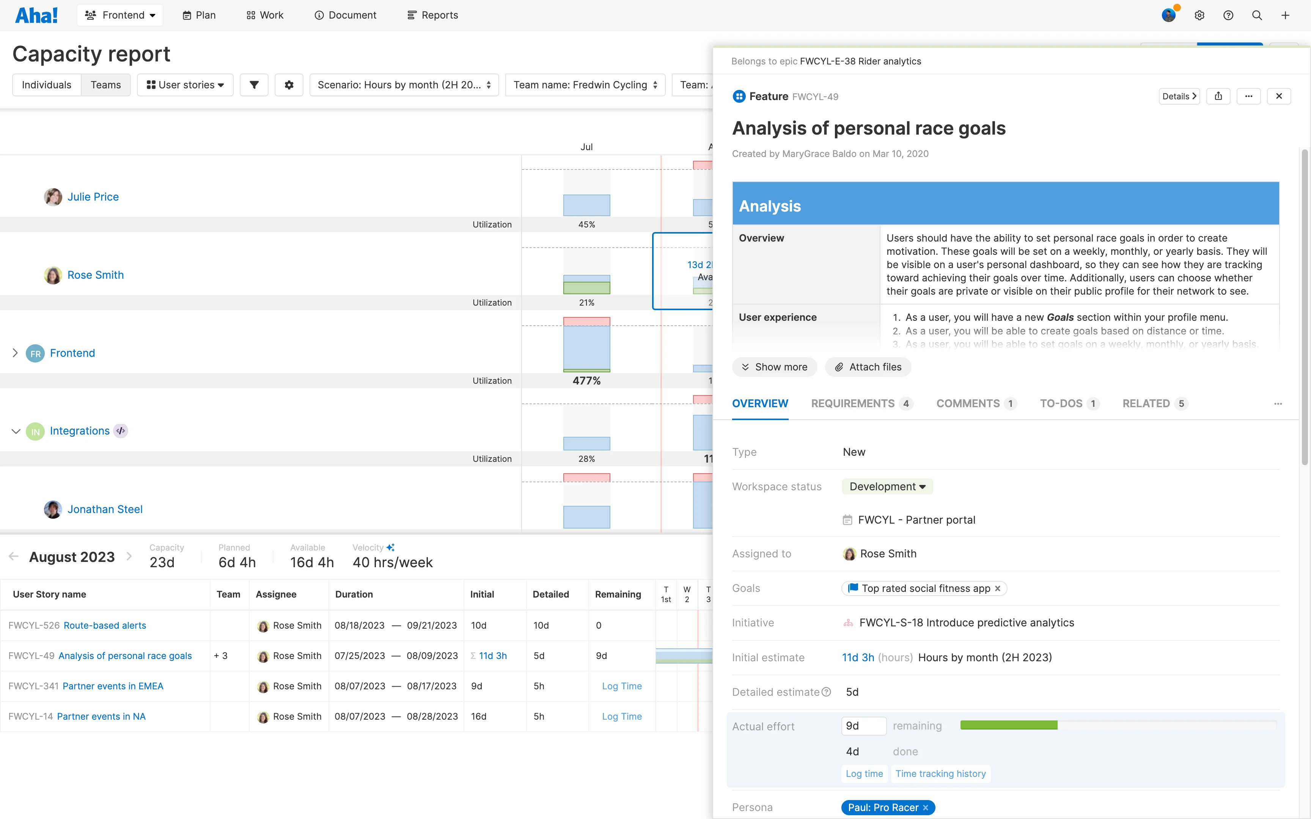This screenshot has width=1311, height=819.
Task: Click the help question mark icon
Action: point(1228,15)
